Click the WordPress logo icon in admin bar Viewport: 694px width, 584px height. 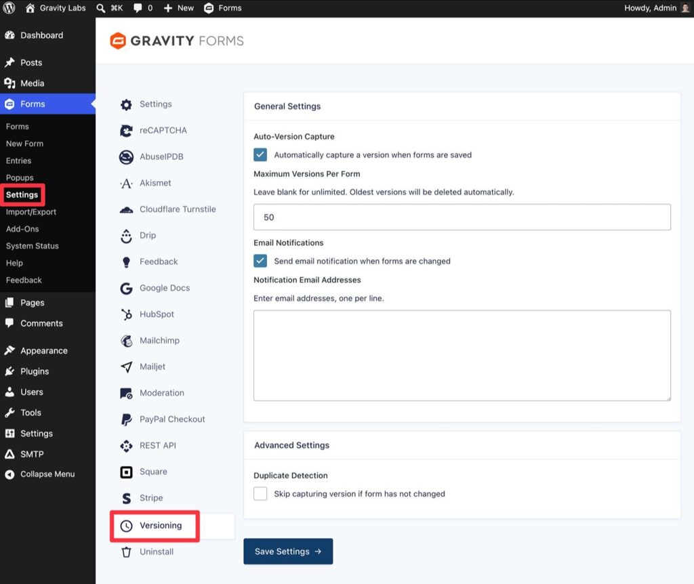point(9,8)
